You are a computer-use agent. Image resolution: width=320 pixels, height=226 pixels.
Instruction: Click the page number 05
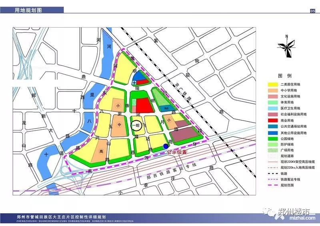313,11
